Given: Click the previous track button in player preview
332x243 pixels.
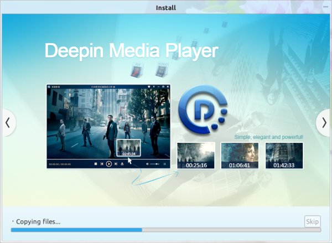Looking at the screenshot, I should pos(102,164).
